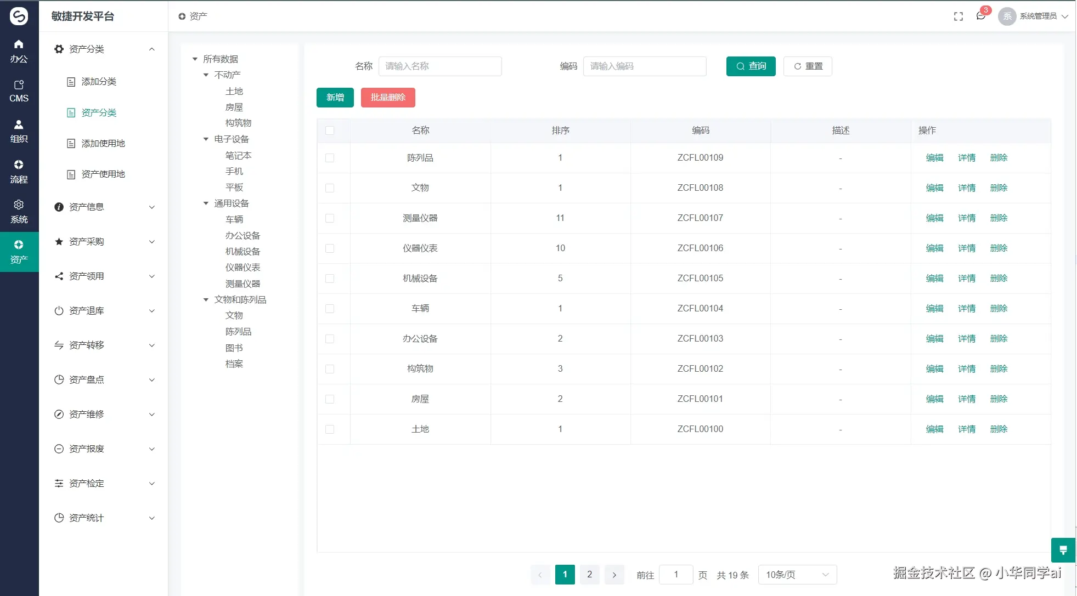
Task: Focus the 编码 search input field
Action: coord(644,66)
